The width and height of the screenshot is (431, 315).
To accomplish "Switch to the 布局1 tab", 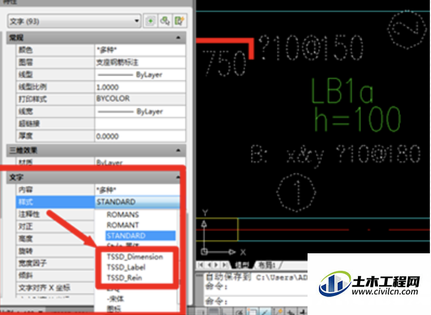I will [x=267, y=265].
